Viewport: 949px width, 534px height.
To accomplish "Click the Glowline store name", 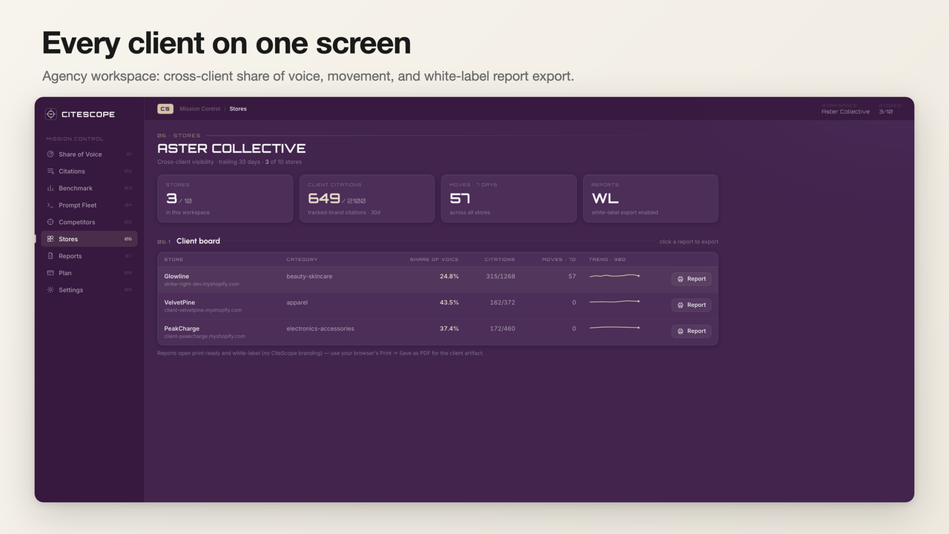I will [x=176, y=276].
